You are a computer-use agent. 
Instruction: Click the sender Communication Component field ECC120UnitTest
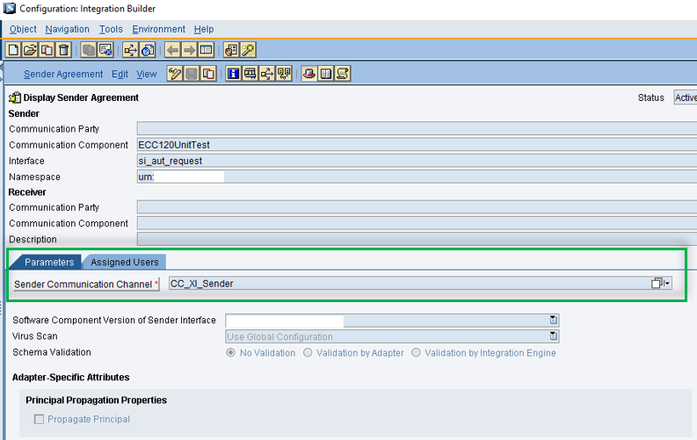point(417,145)
